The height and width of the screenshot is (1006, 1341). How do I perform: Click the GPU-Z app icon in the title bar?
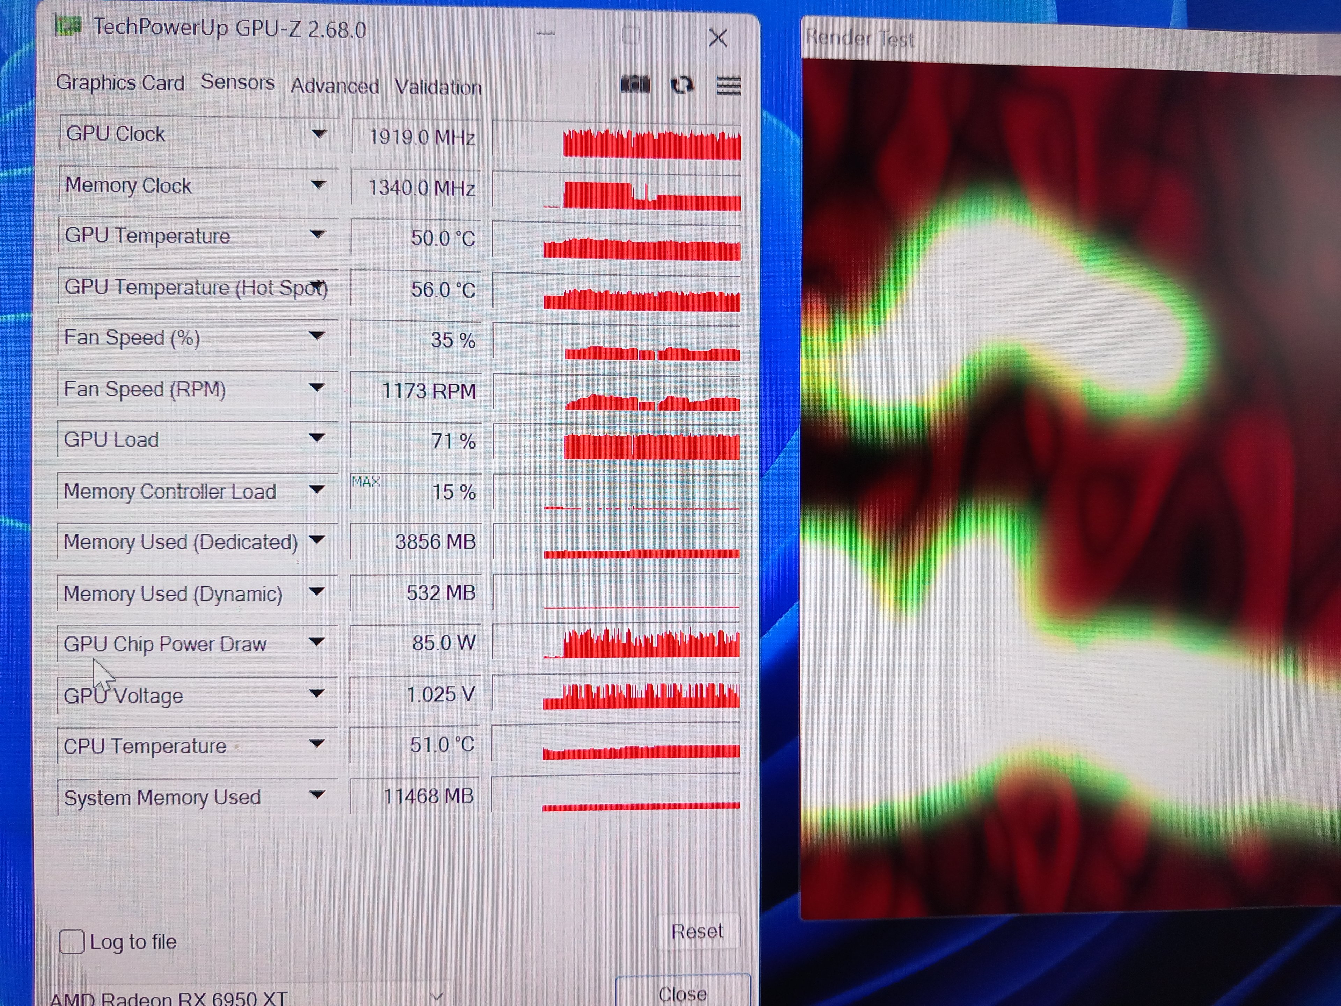pyautogui.click(x=68, y=26)
